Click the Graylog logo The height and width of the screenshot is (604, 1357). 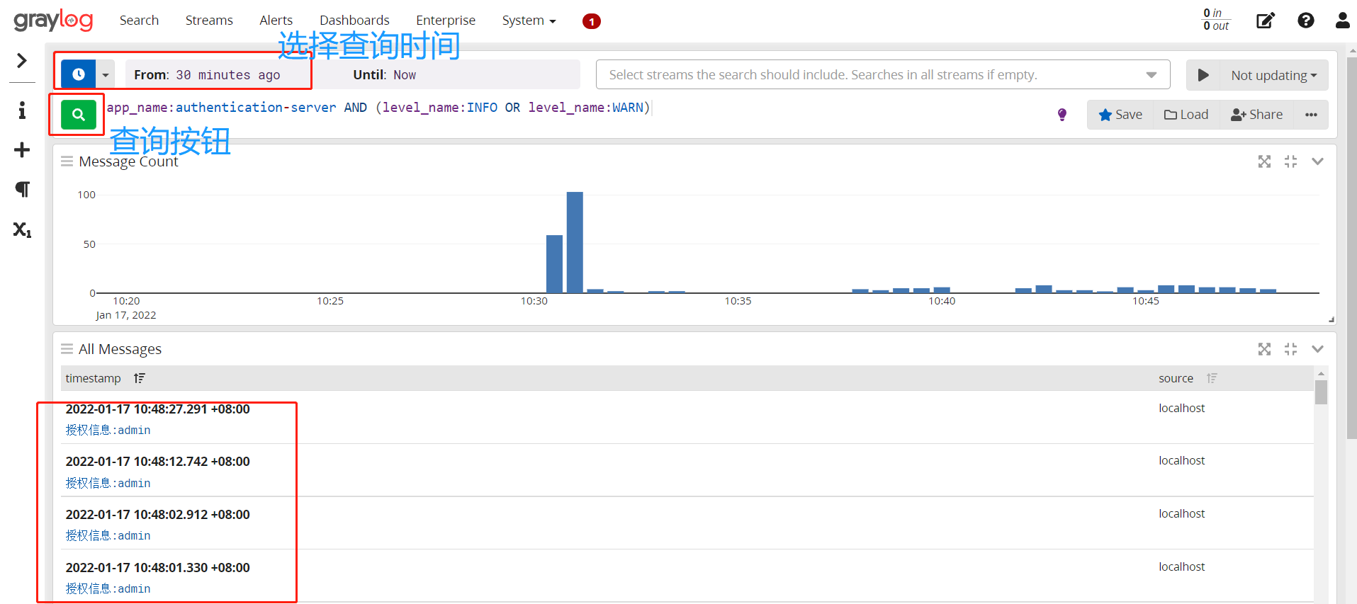[53, 21]
